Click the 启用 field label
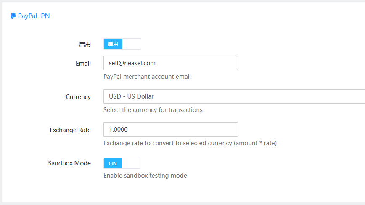 pos(85,44)
